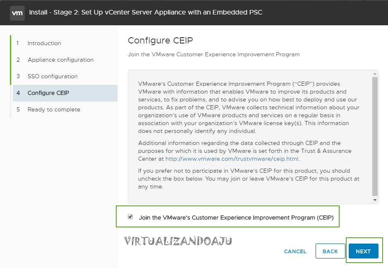Click the scrollbar down arrow in CEIP text

point(375,200)
